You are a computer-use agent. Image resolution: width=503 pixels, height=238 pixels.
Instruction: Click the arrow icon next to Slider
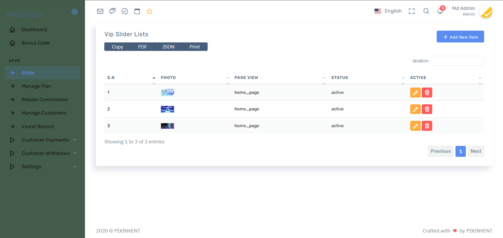(13, 73)
